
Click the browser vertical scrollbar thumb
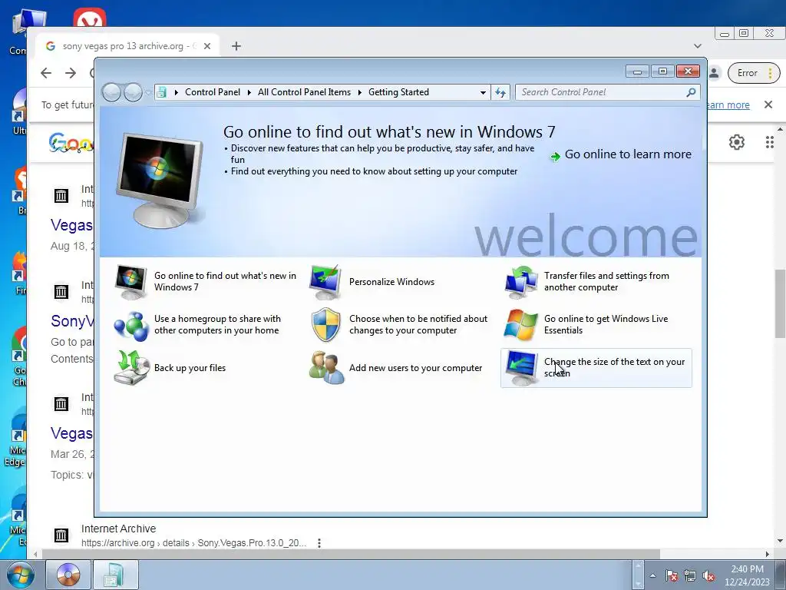[780, 303]
